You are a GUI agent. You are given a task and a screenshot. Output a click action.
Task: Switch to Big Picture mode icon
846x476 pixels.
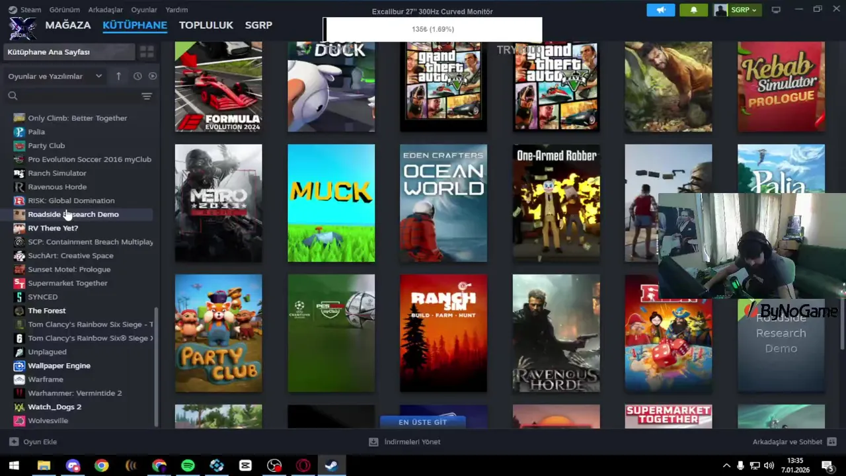[776, 10]
